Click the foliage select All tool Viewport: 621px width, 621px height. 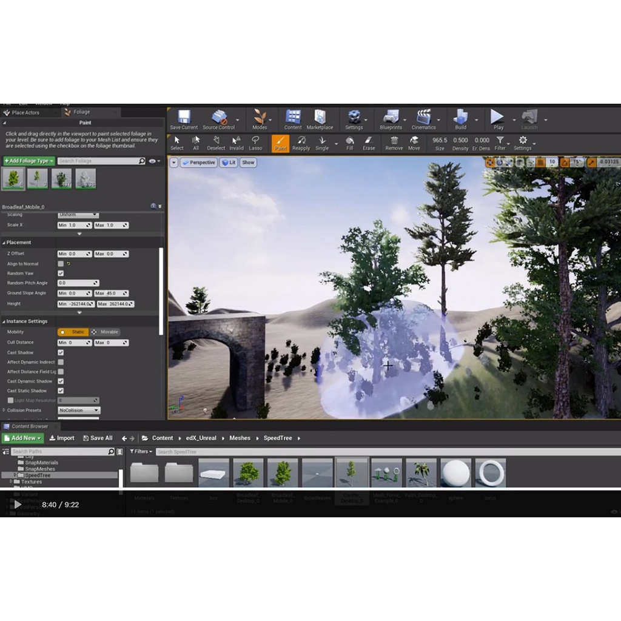[196, 143]
